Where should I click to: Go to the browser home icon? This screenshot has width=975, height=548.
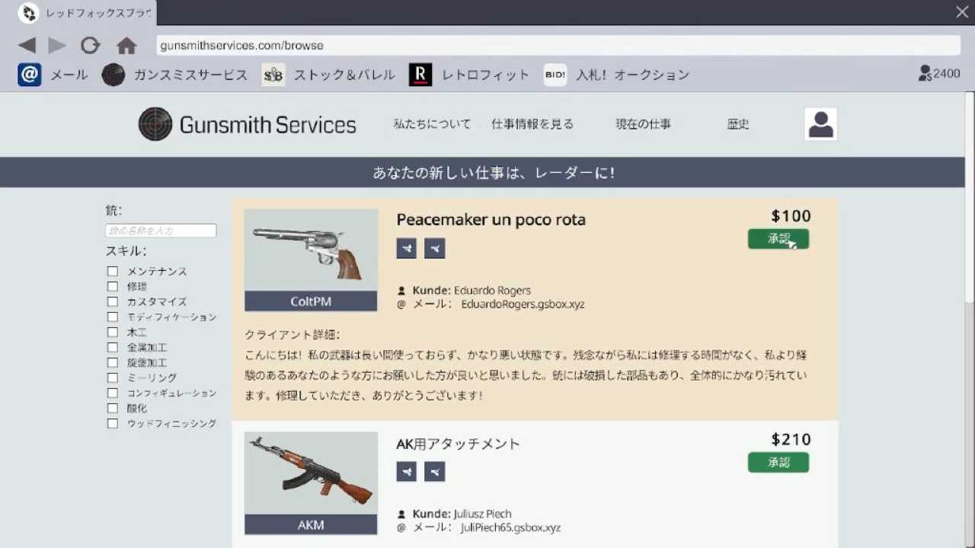pos(126,46)
